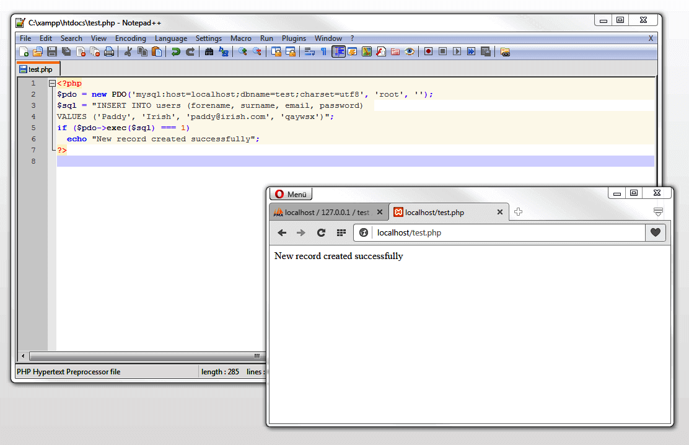Zoom in using the magnifier icon
The width and height of the screenshot is (689, 445).
(x=242, y=51)
